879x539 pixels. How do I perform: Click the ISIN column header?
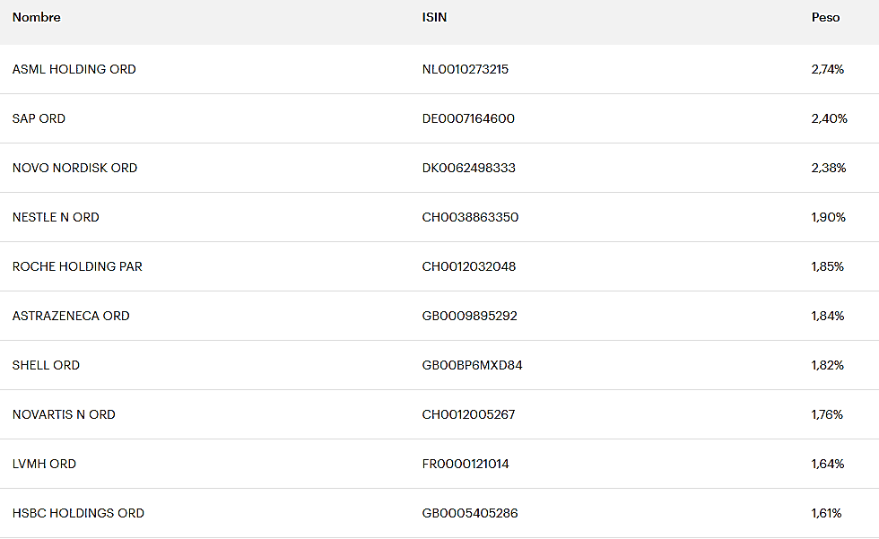(434, 17)
